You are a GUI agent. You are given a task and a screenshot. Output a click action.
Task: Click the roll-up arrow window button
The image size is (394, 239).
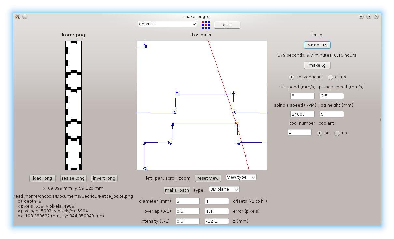tap(369, 16)
